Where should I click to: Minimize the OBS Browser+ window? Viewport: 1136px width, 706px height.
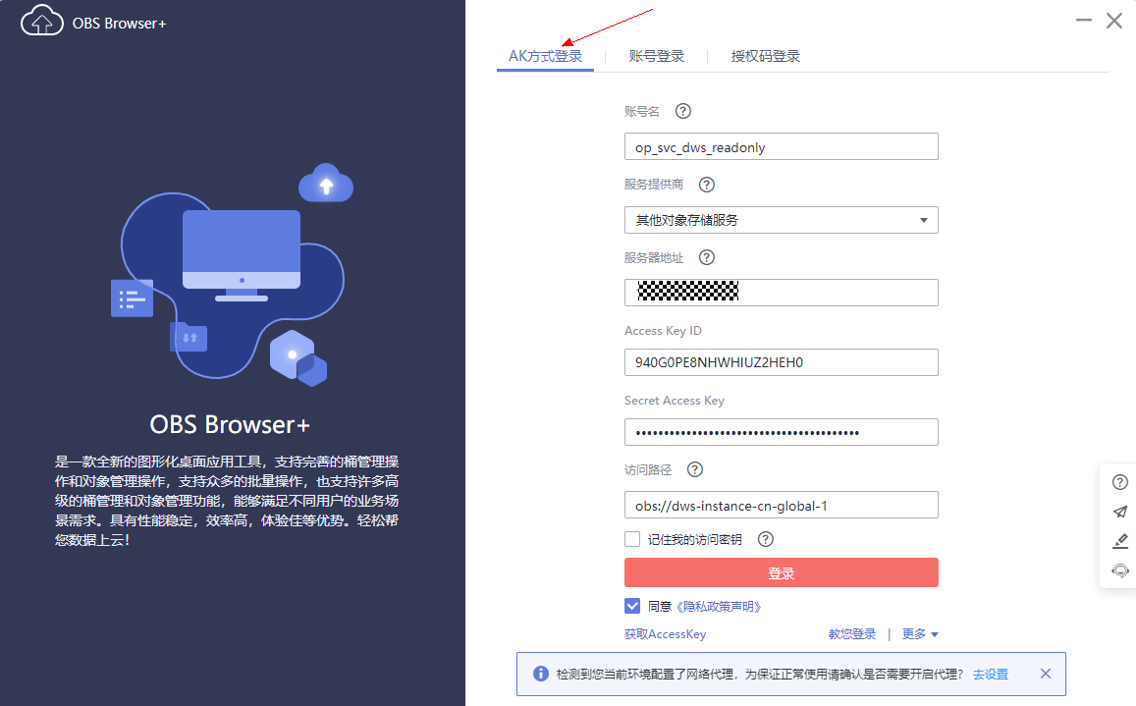[1084, 21]
